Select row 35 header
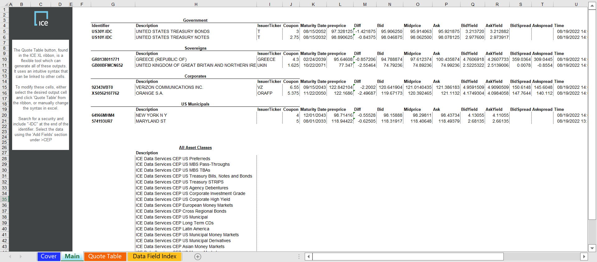This screenshot has height=262, width=597. 4,199
